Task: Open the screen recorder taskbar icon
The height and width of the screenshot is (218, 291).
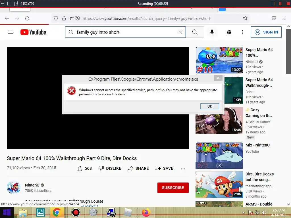Action: click(76, 212)
